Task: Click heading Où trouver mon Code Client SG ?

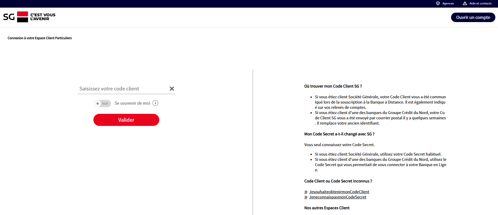Action: (333, 86)
